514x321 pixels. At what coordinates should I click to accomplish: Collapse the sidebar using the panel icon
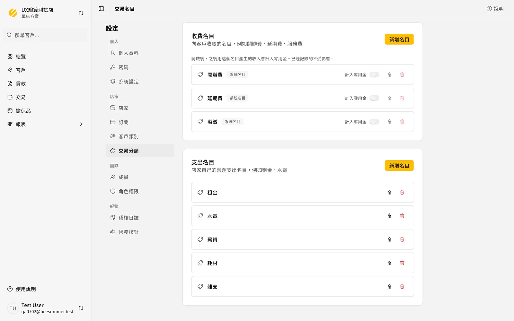point(102,9)
